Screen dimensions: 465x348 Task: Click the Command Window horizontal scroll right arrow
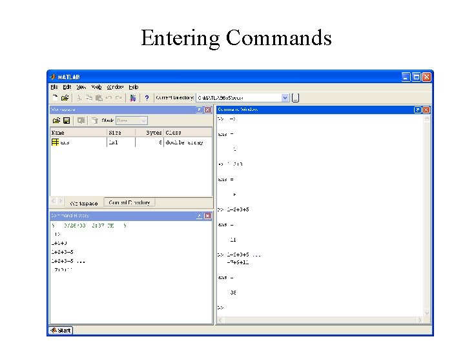pos(420,320)
